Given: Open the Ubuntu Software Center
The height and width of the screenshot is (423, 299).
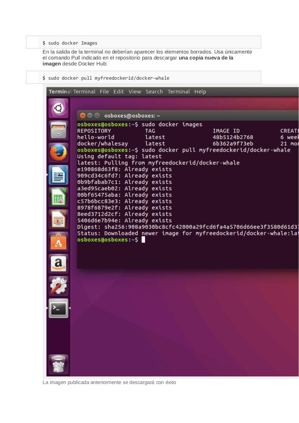Looking at the screenshot, I should (x=58, y=241).
